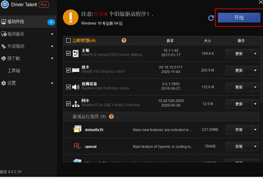Open dropdown arrow beside 主板 更新 button
The image size is (263, 178).
(x=255, y=54)
